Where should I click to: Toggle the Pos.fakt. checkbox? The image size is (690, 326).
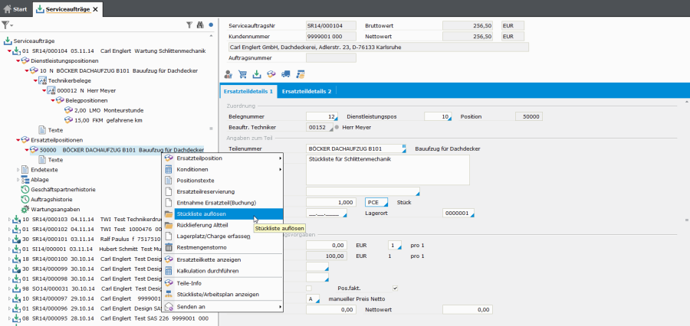(x=395, y=289)
